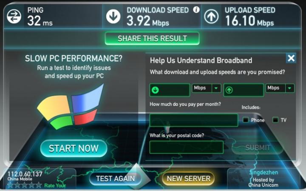
Task: Focus the monthly payment input field
Action: (x=194, y=120)
